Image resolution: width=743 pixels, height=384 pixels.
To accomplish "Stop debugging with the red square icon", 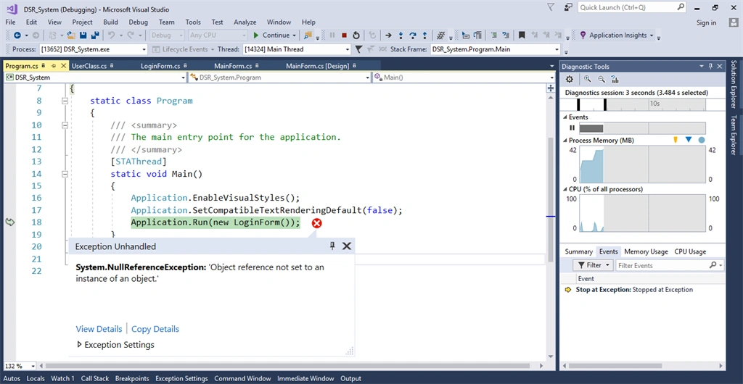I will 345,35.
